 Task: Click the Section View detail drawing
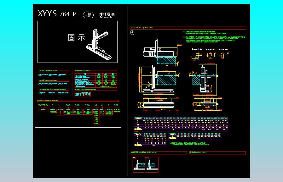point(197,56)
